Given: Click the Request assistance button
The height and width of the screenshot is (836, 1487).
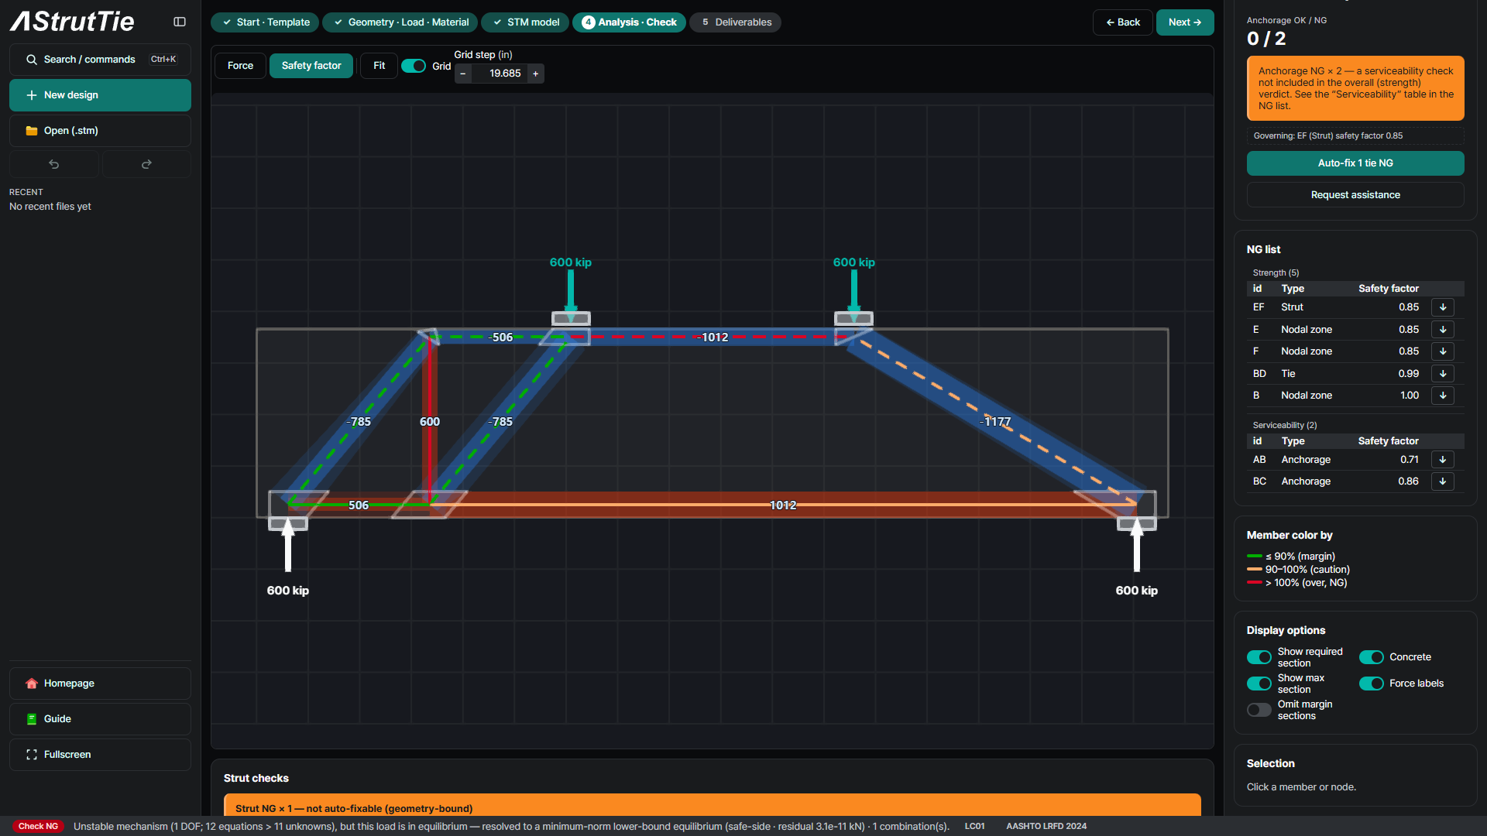Looking at the screenshot, I should tap(1355, 195).
